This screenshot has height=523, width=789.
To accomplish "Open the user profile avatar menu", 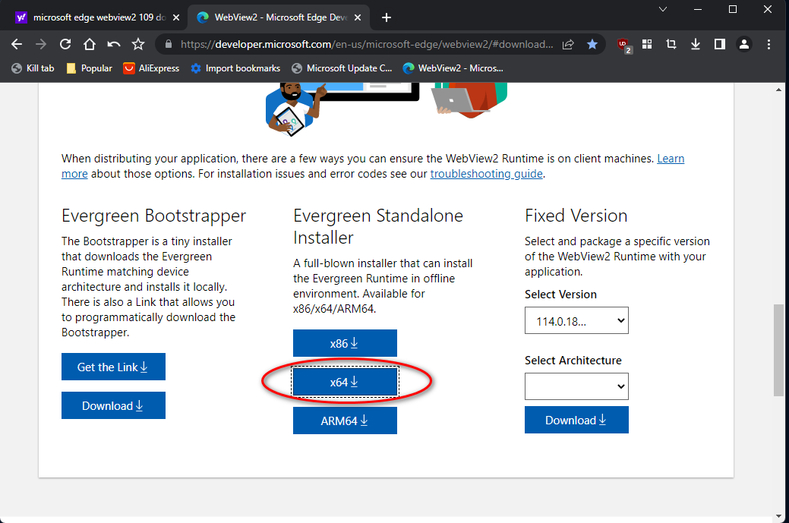I will click(x=743, y=44).
